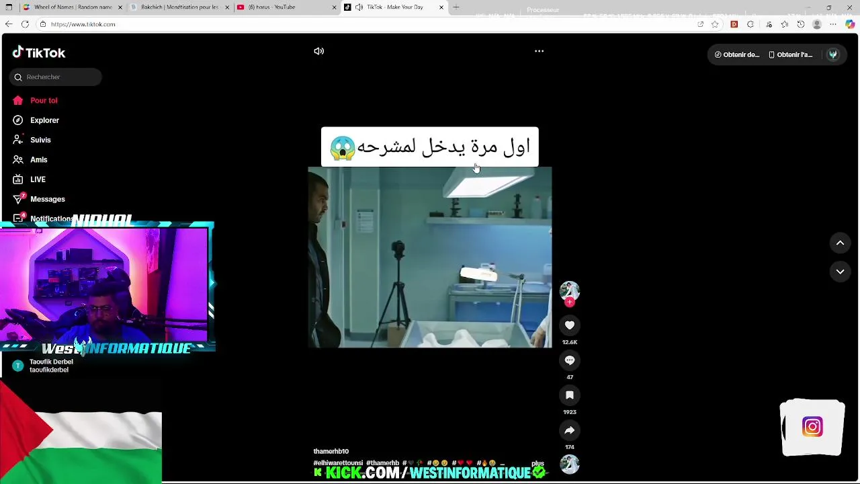Viewport: 860px width, 484px height.
Task: Bookmark page with star icon
Action: 716,24
